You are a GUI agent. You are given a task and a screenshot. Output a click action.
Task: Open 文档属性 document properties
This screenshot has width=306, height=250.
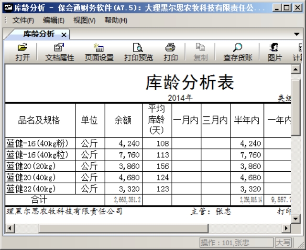(x=59, y=52)
